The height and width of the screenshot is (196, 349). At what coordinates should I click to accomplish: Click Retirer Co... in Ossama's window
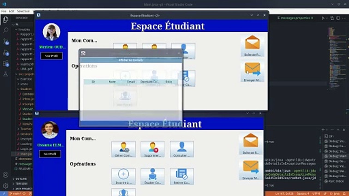coord(182,176)
